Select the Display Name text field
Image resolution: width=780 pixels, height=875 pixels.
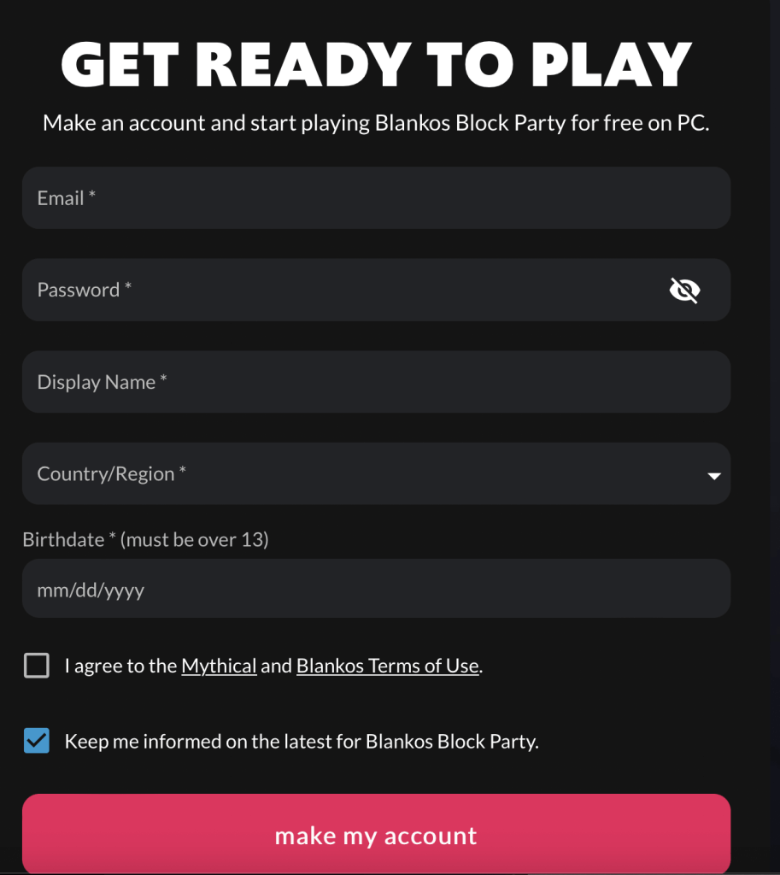(x=376, y=382)
